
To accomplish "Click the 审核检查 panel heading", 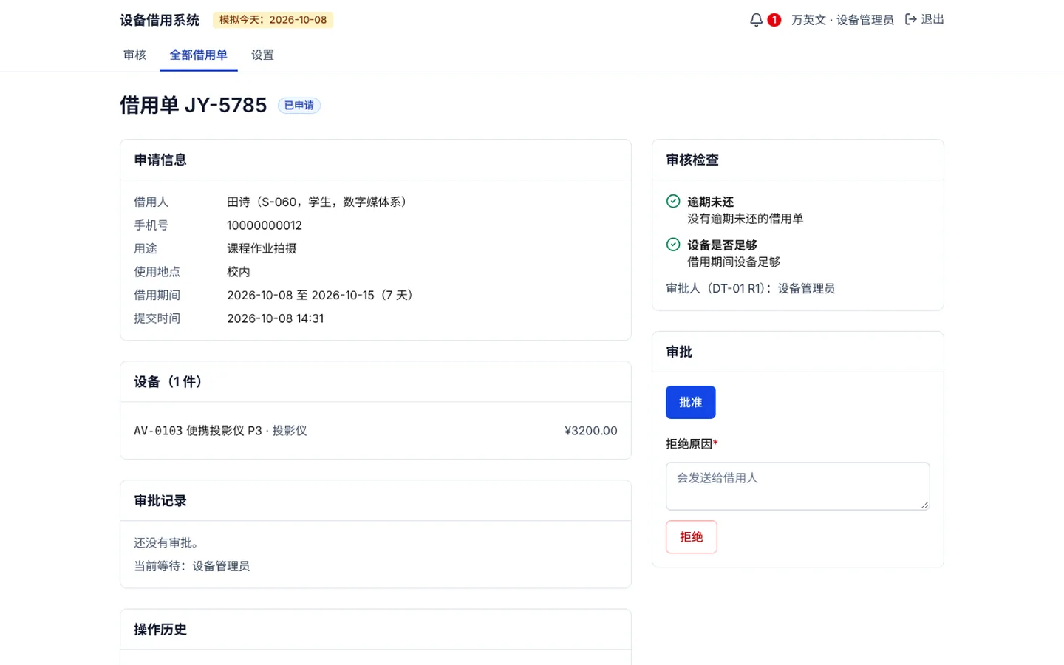I will [692, 160].
